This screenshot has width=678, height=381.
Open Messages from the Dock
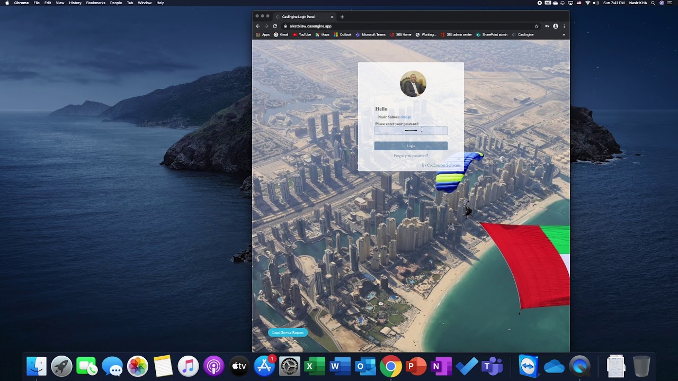point(112,366)
